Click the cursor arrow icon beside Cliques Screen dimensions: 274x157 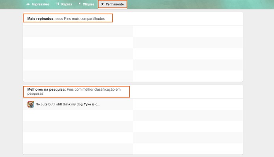point(80,4)
